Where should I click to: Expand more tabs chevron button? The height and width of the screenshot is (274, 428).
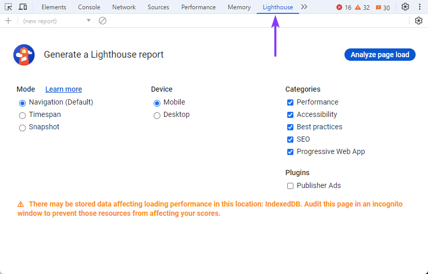click(304, 7)
